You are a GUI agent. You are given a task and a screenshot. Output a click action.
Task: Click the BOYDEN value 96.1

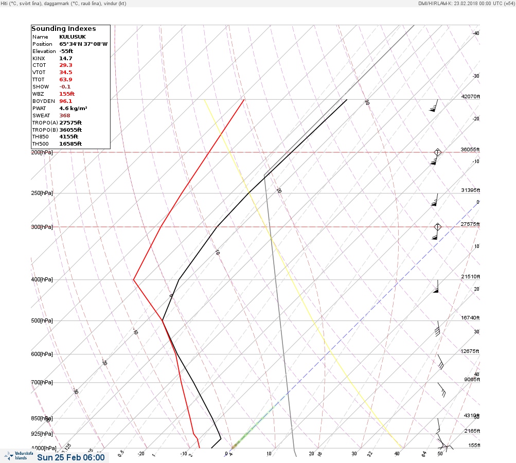point(65,101)
